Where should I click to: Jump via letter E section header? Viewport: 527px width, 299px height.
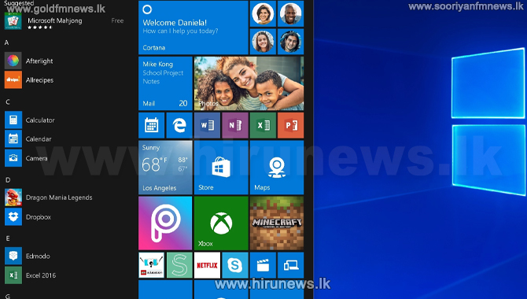click(x=8, y=238)
